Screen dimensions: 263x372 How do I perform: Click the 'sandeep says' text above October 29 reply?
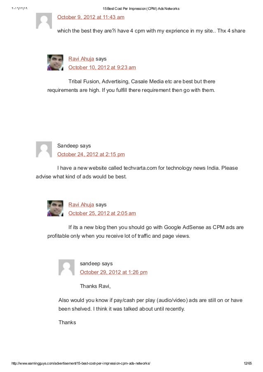96,264
